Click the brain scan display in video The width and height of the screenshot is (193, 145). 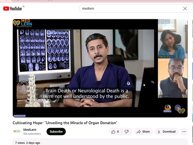click(44, 50)
